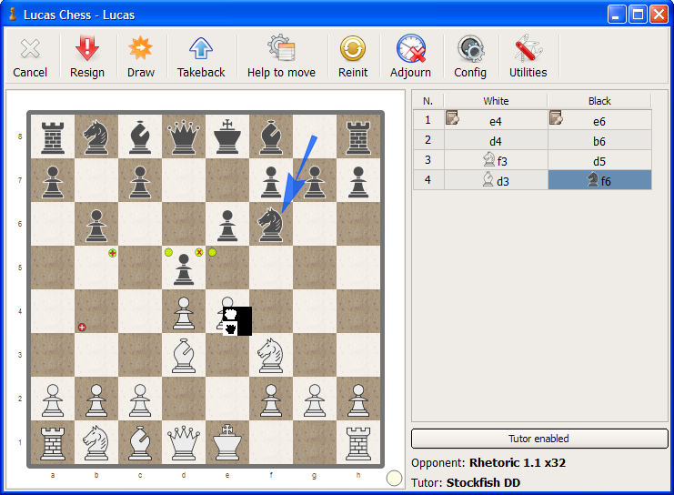Click the black king on e8
The image size is (674, 495).
point(227,136)
